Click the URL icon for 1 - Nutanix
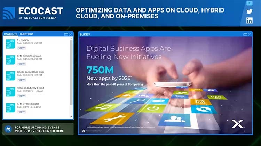 point(10,43)
